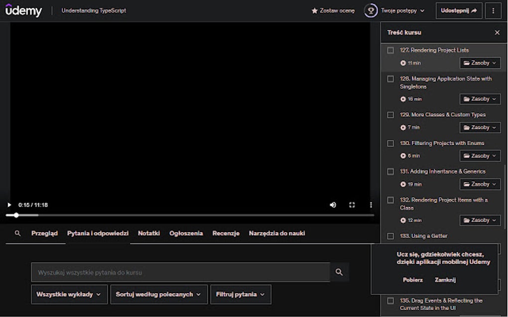Check off lecture 130 Filtering Projects with Enums
Image resolution: width=508 pixels, height=317 pixels.
[390, 143]
